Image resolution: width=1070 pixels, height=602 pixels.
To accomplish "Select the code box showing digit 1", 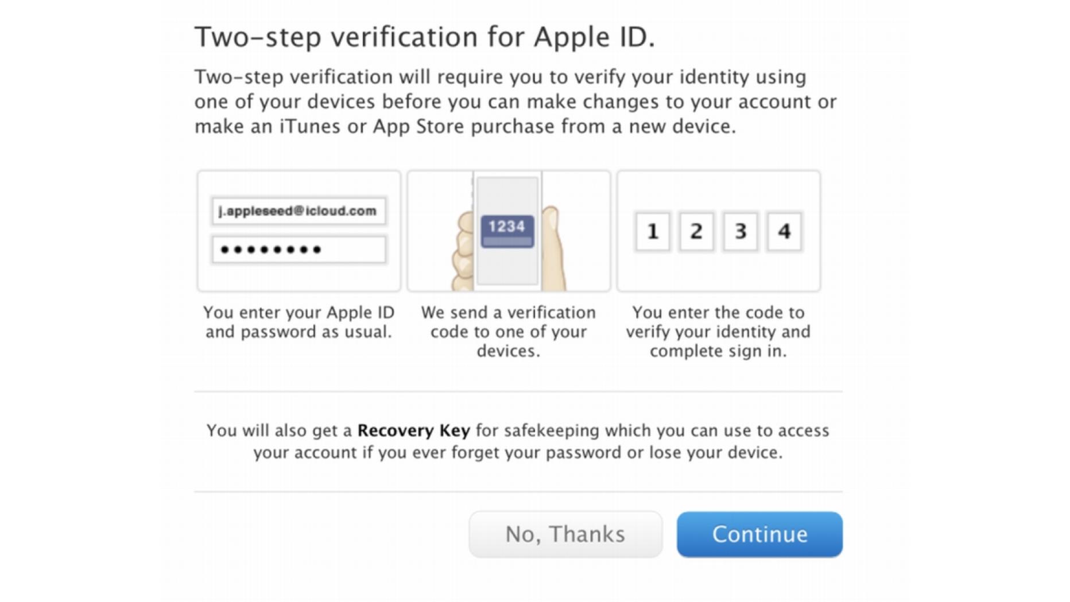I will point(652,231).
